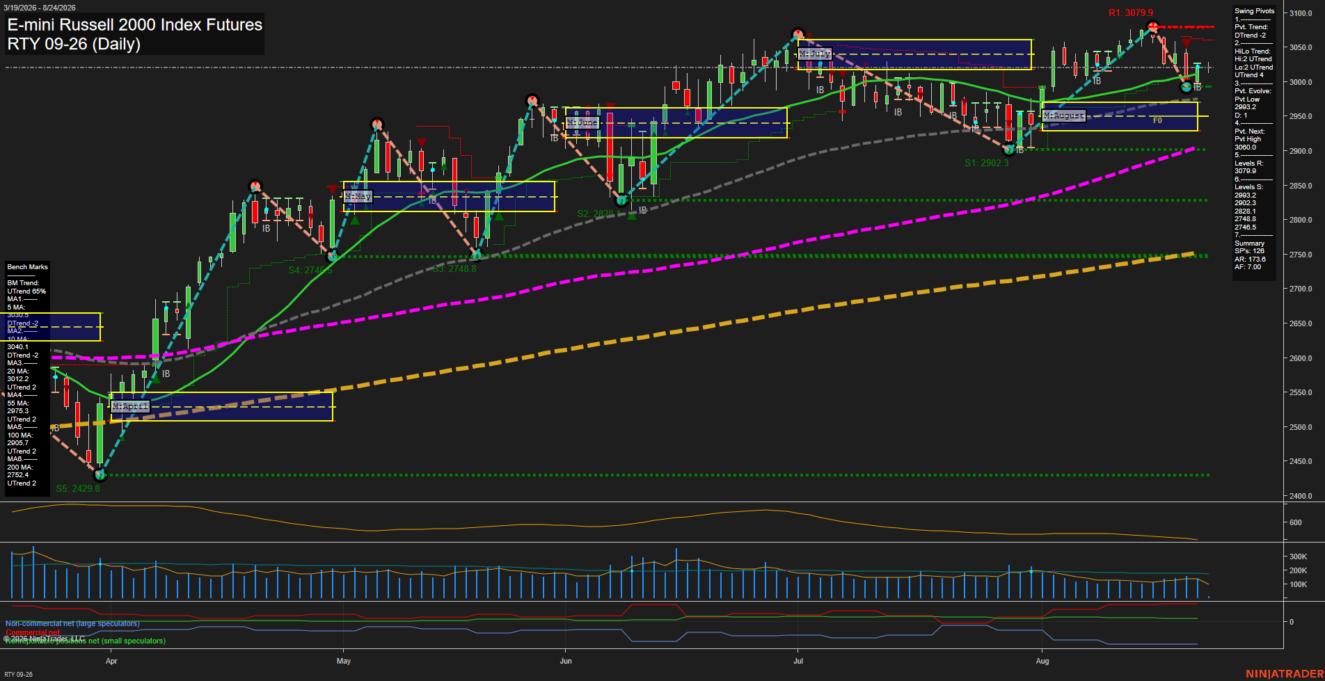Click the F0 label in August box
Screen dimensions: 1325x681
(x=1157, y=121)
